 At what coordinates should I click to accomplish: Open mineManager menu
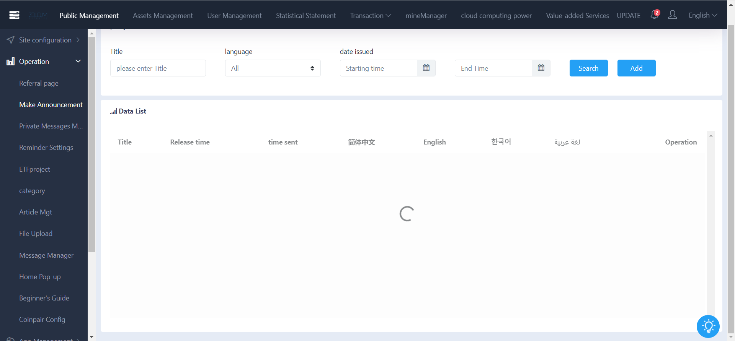426,15
